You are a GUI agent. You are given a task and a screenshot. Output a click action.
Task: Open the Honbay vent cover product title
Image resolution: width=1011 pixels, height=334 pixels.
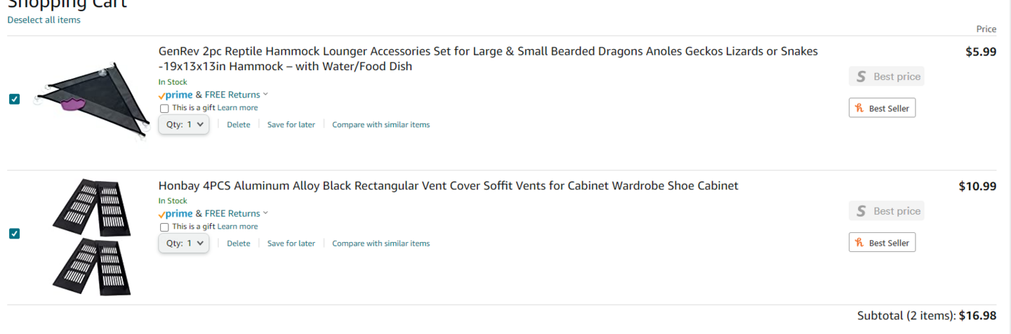448,186
